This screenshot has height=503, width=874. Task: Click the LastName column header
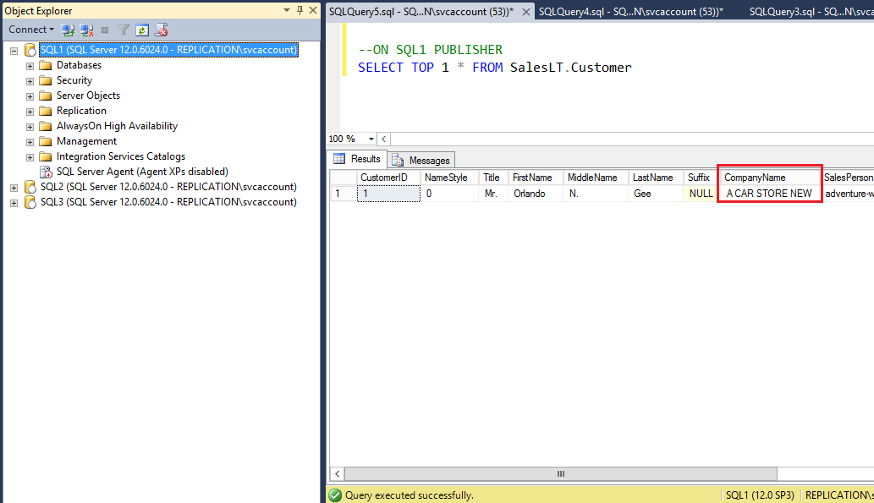coord(656,178)
